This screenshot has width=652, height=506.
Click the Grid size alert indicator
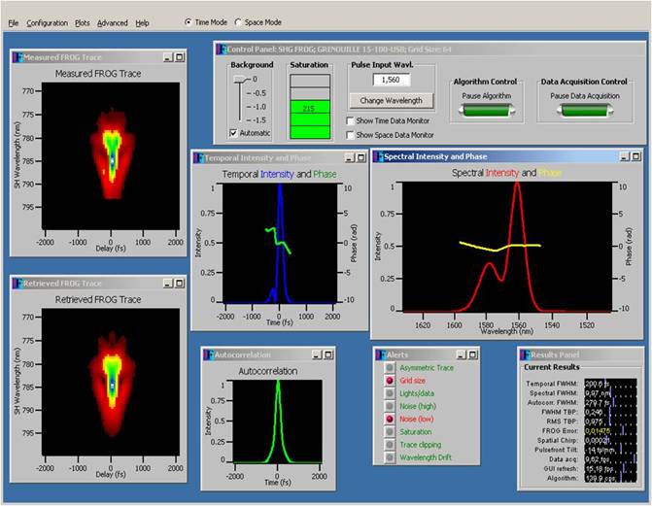(x=390, y=381)
